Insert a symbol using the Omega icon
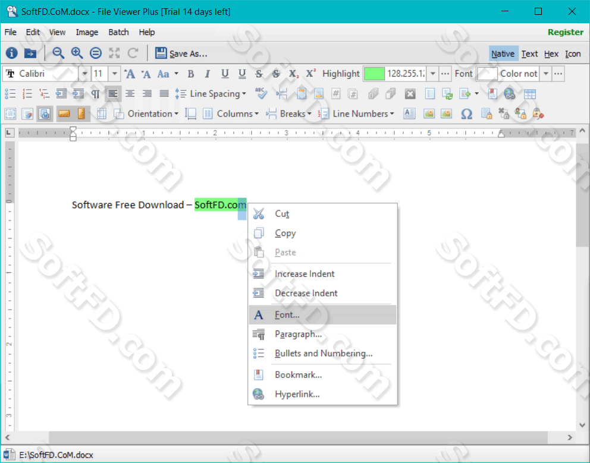The image size is (590, 463). [x=466, y=114]
